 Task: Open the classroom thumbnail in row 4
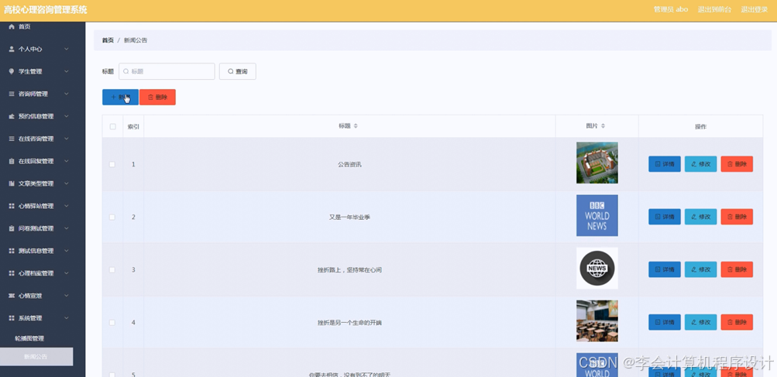pos(597,321)
